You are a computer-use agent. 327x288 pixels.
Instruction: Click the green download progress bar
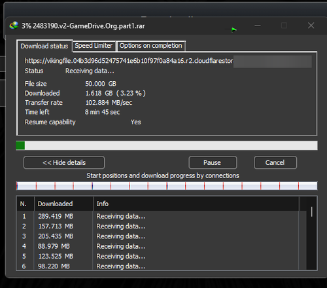click(x=167, y=145)
